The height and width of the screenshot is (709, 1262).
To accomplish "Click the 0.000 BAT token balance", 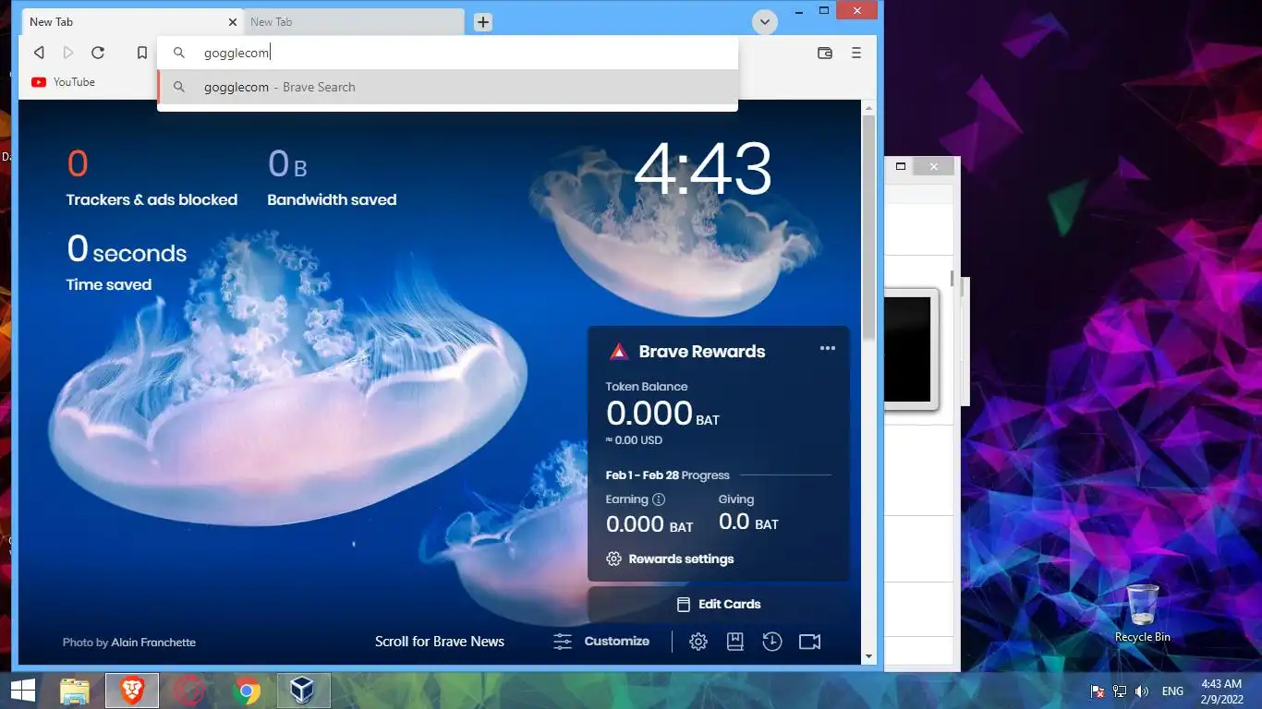I will 662,414.
